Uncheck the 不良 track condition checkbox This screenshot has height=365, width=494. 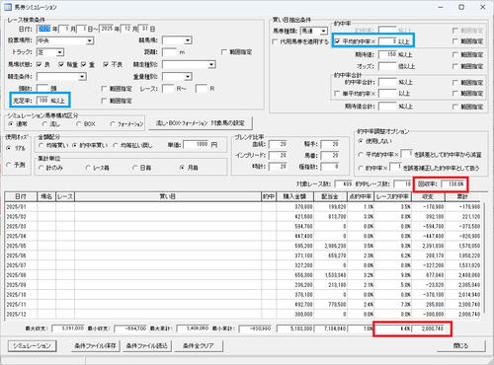[x=106, y=65]
